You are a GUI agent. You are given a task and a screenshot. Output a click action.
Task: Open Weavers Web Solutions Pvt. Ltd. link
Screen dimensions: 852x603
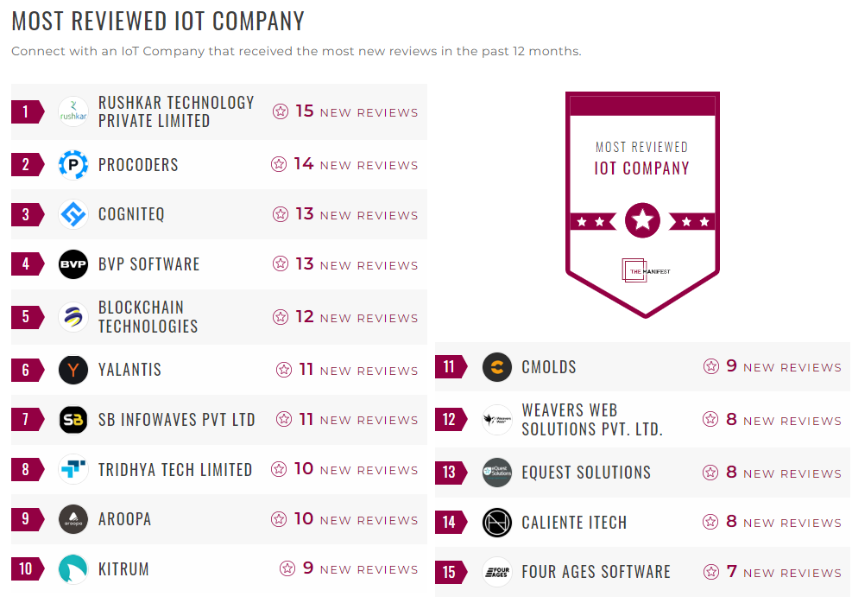pyautogui.click(x=592, y=420)
